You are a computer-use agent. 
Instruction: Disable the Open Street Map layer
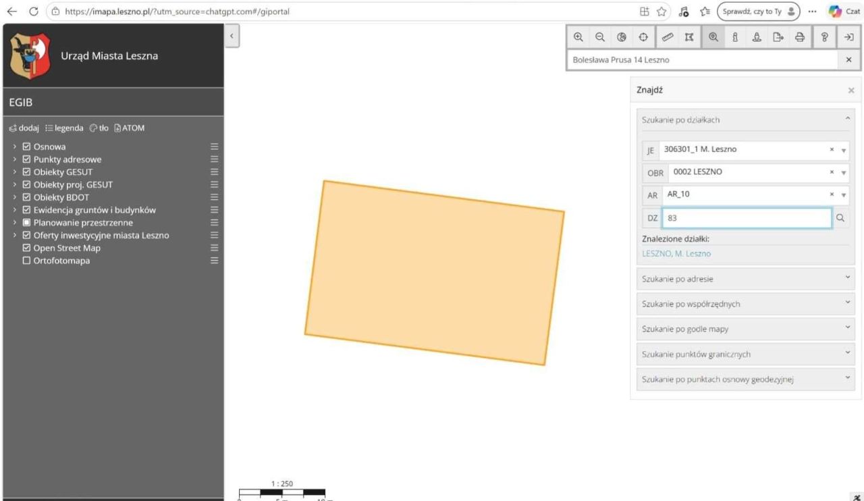click(27, 248)
